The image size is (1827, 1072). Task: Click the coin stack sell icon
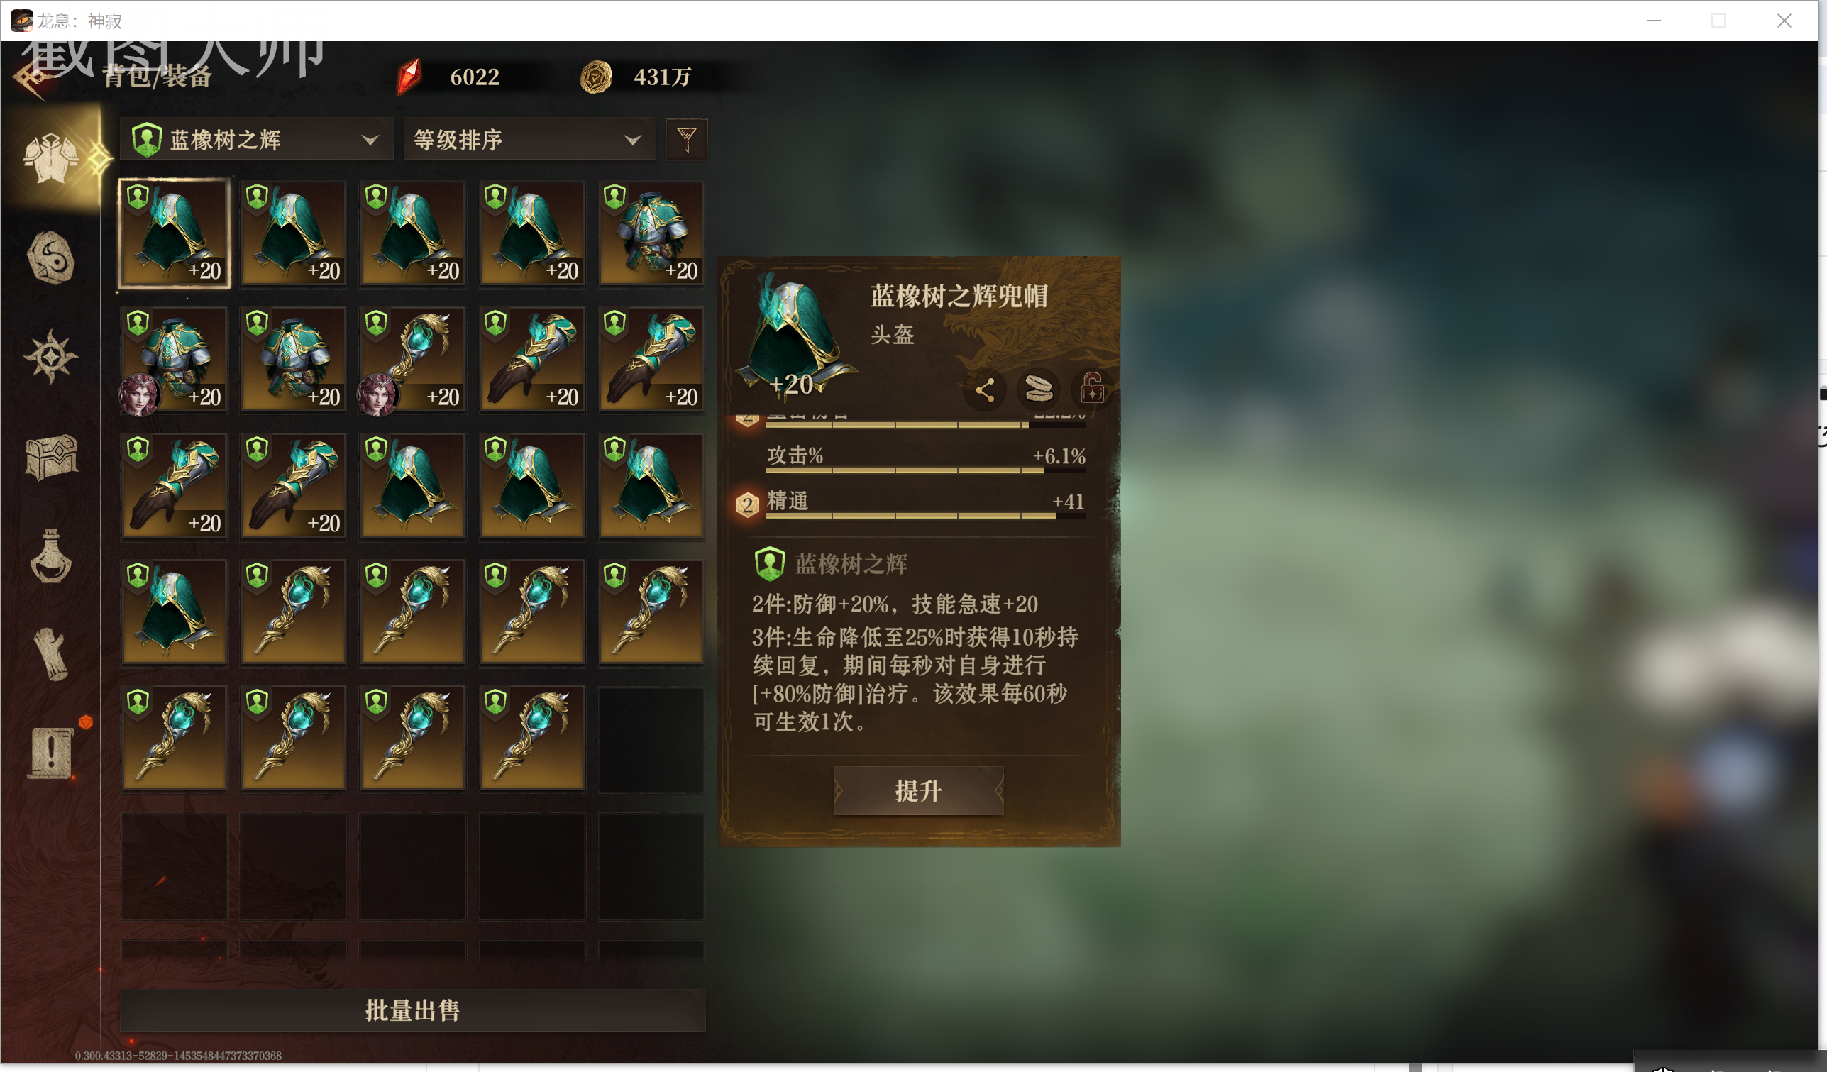pyautogui.click(x=1038, y=390)
